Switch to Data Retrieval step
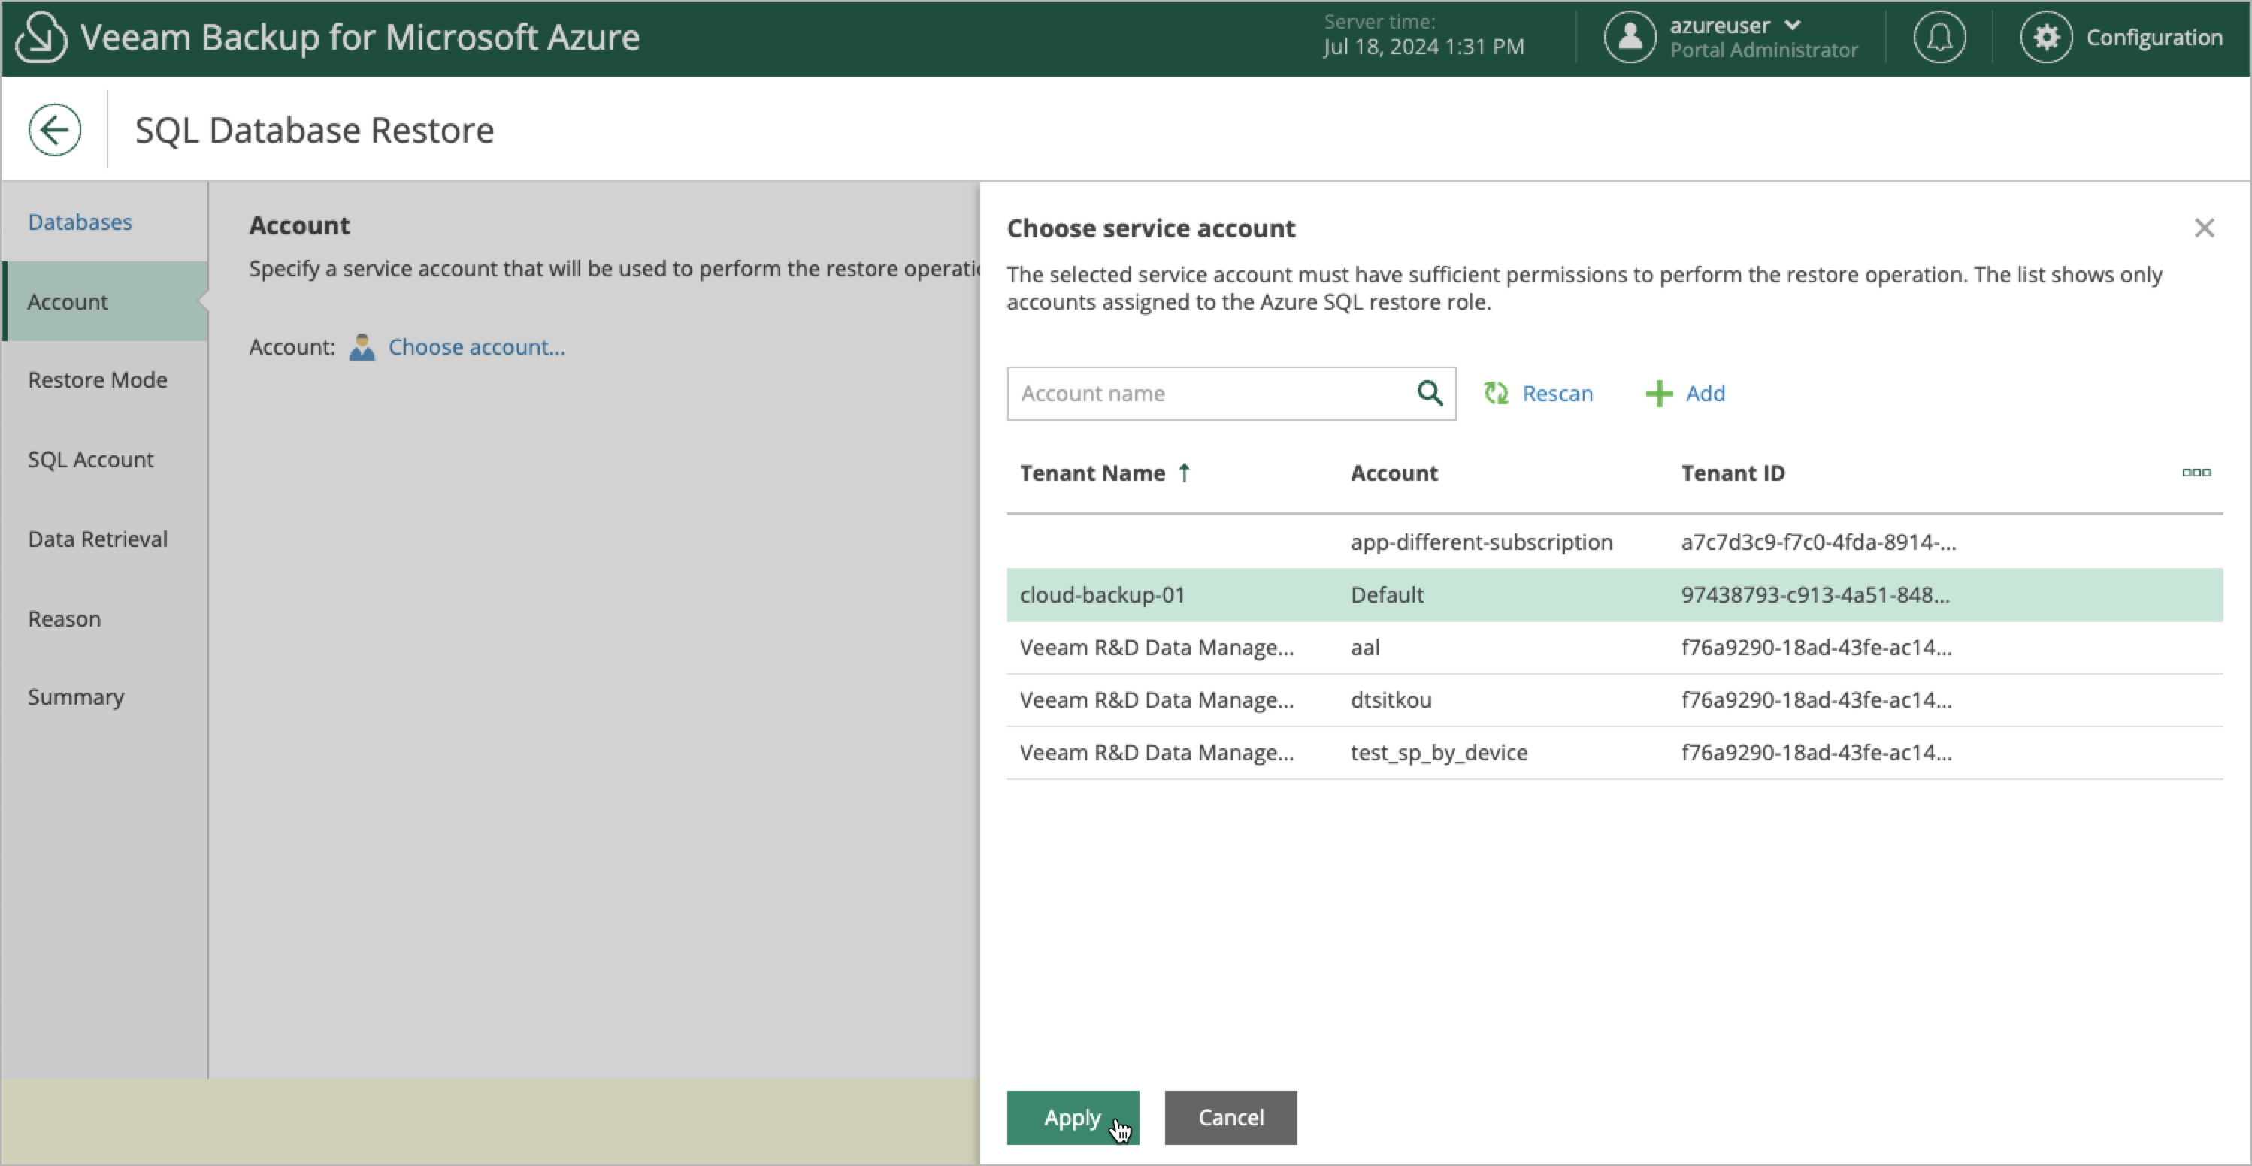 pyautogui.click(x=97, y=539)
